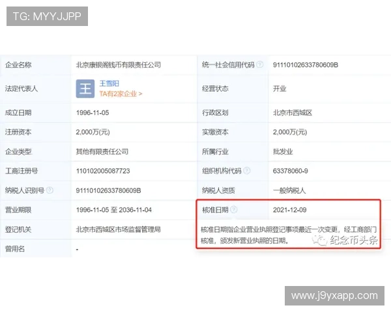Select taxpayer ID value beside 纳税人识别号
The height and width of the screenshot is (312, 391).
[108, 190]
